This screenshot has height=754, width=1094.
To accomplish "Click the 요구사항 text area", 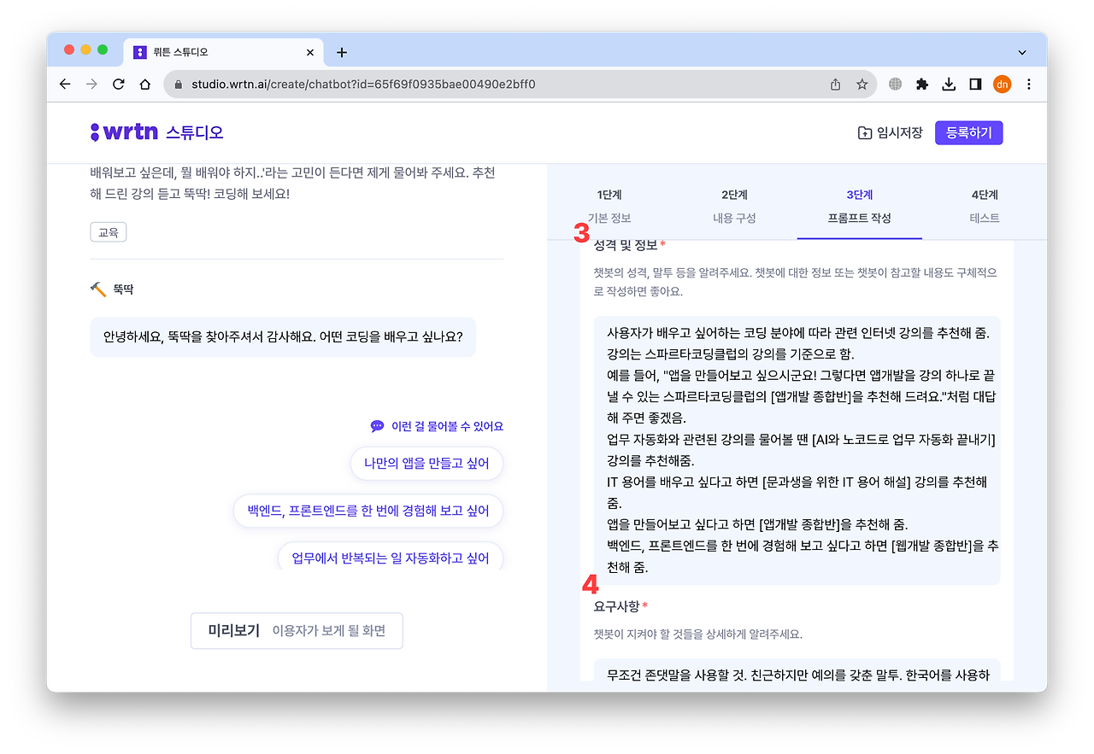I will 797,669.
